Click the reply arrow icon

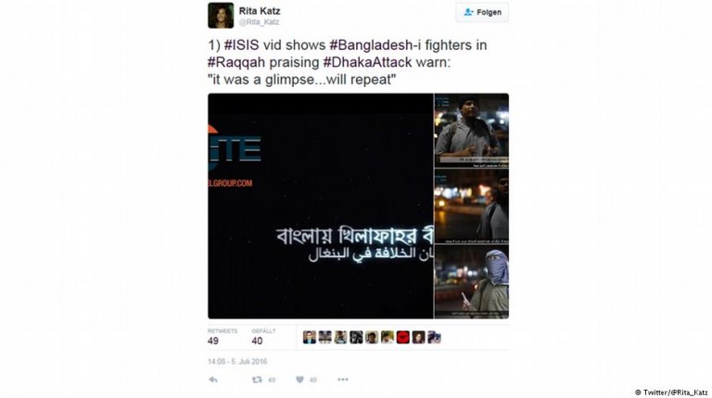(x=213, y=379)
